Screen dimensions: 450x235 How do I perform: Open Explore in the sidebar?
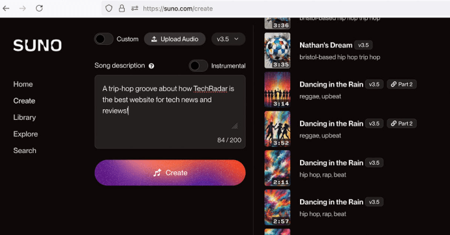pyautogui.click(x=25, y=134)
